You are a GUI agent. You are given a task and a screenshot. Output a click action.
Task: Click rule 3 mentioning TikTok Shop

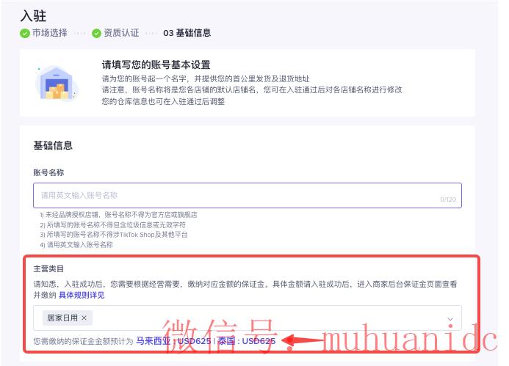coord(114,235)
